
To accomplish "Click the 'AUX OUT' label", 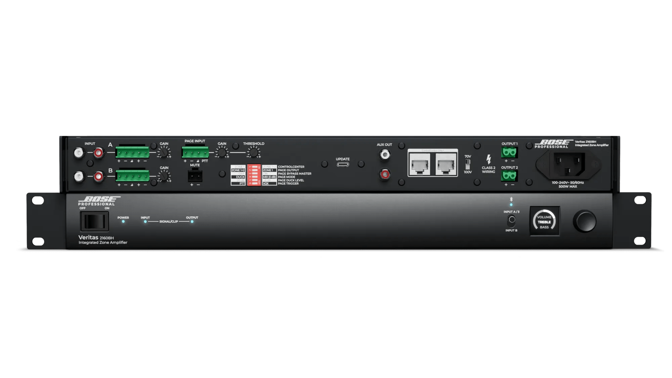I will click(x=384, y=145).
